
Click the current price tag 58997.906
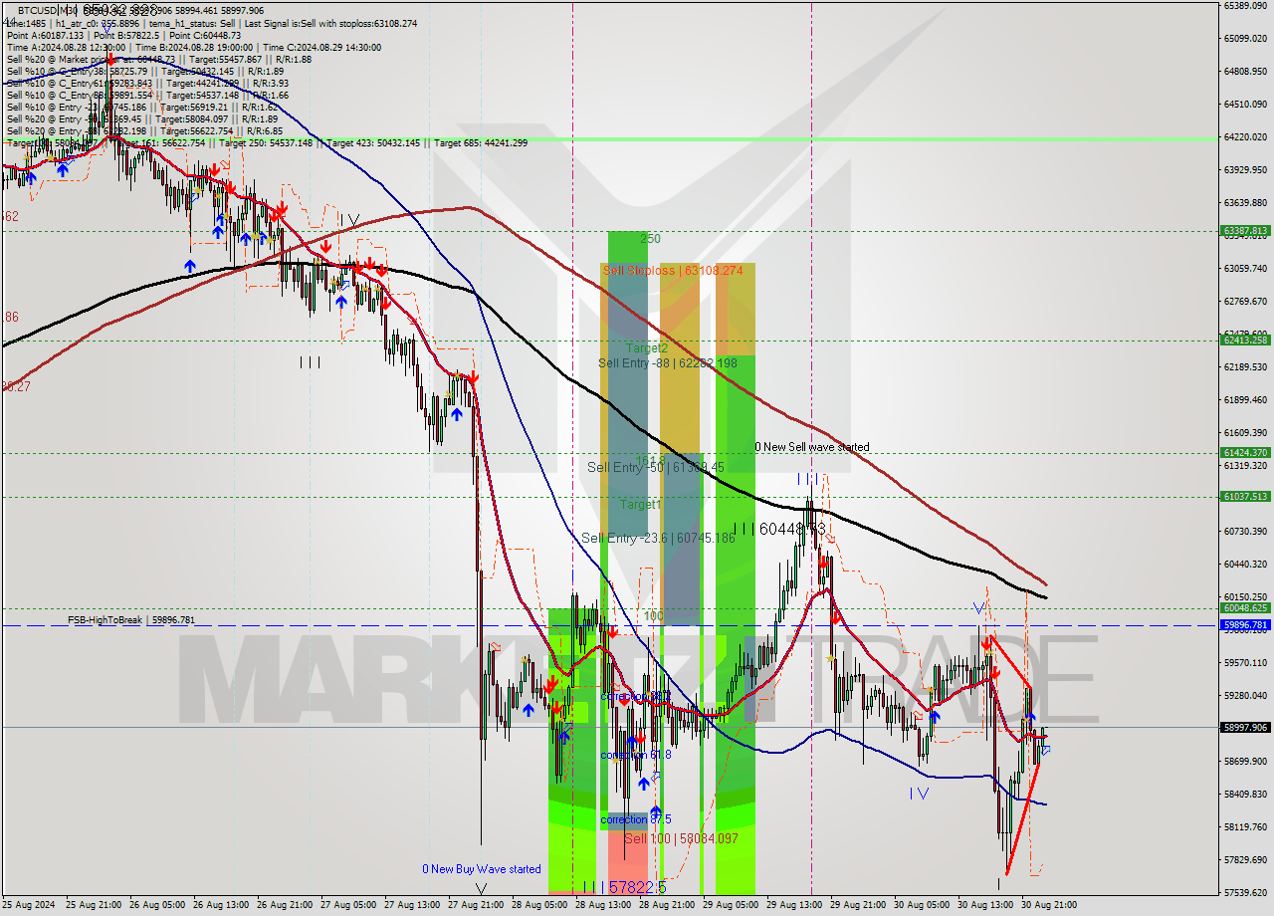click(1245, 727)
